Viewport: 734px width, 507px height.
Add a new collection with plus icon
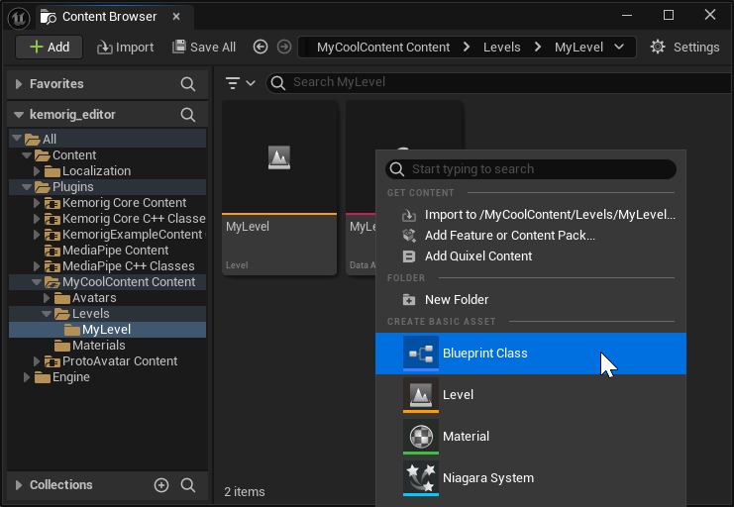[161, 485]
